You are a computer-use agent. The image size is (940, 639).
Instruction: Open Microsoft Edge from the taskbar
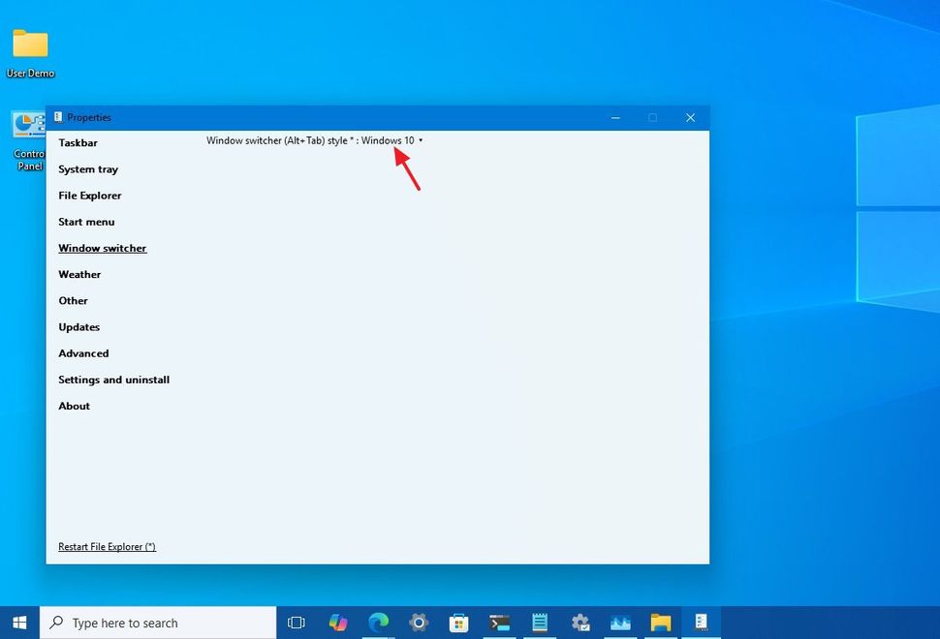point(378,623)
